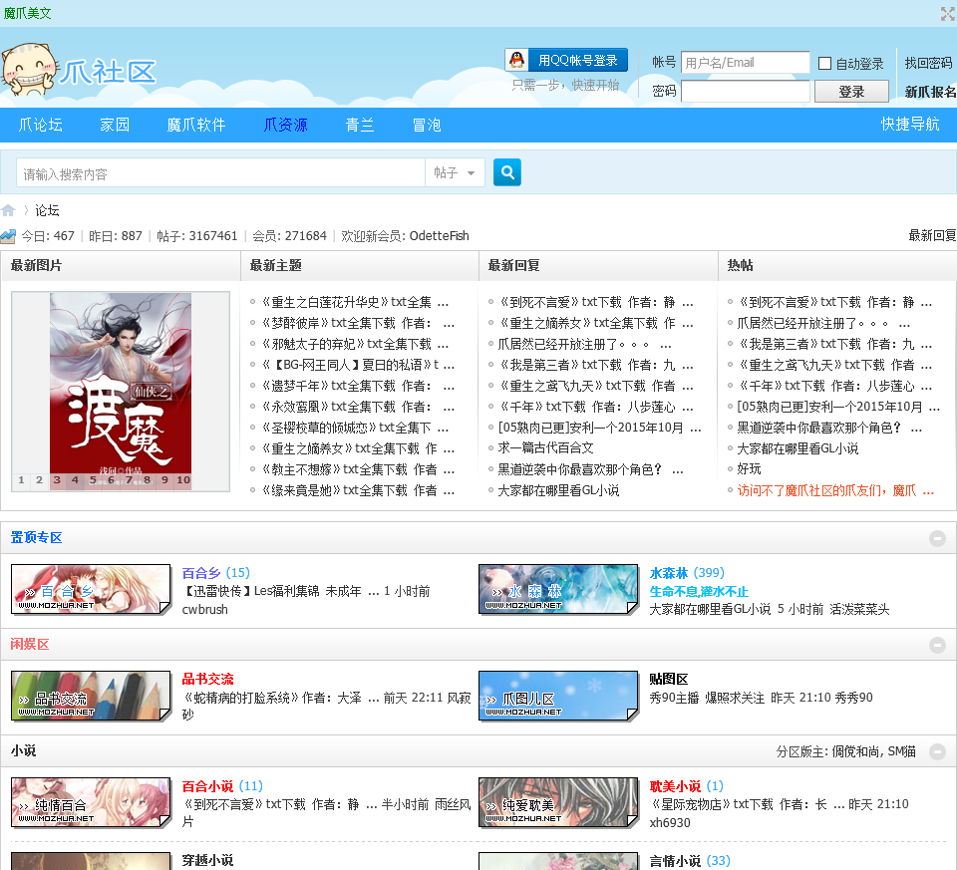Click the 请输入搜索内容 search box
Viewport: 957px width, 870px height.
pyautogui.click(x=221, y=173)
